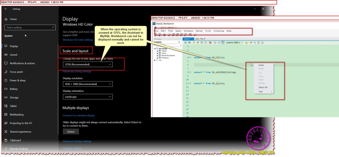Open the Help menu in Workbench

tap(229, 31)
